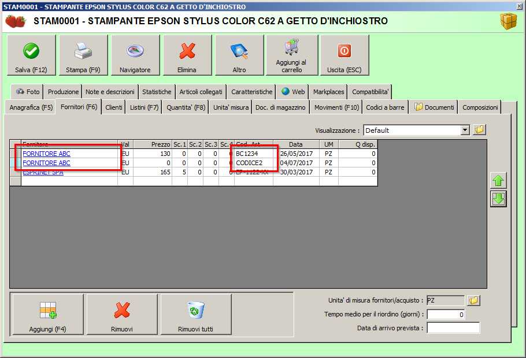Switch to the Foto tab
This screenshot has width=526, height=358.
click(28, 92)
